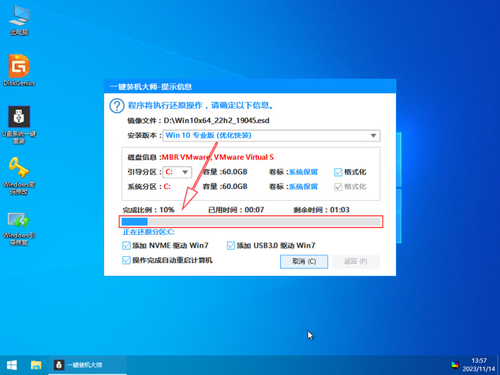
Task: Open File Explorer from the taskbar
Action: pyautogui.click(x=36, y=365)
